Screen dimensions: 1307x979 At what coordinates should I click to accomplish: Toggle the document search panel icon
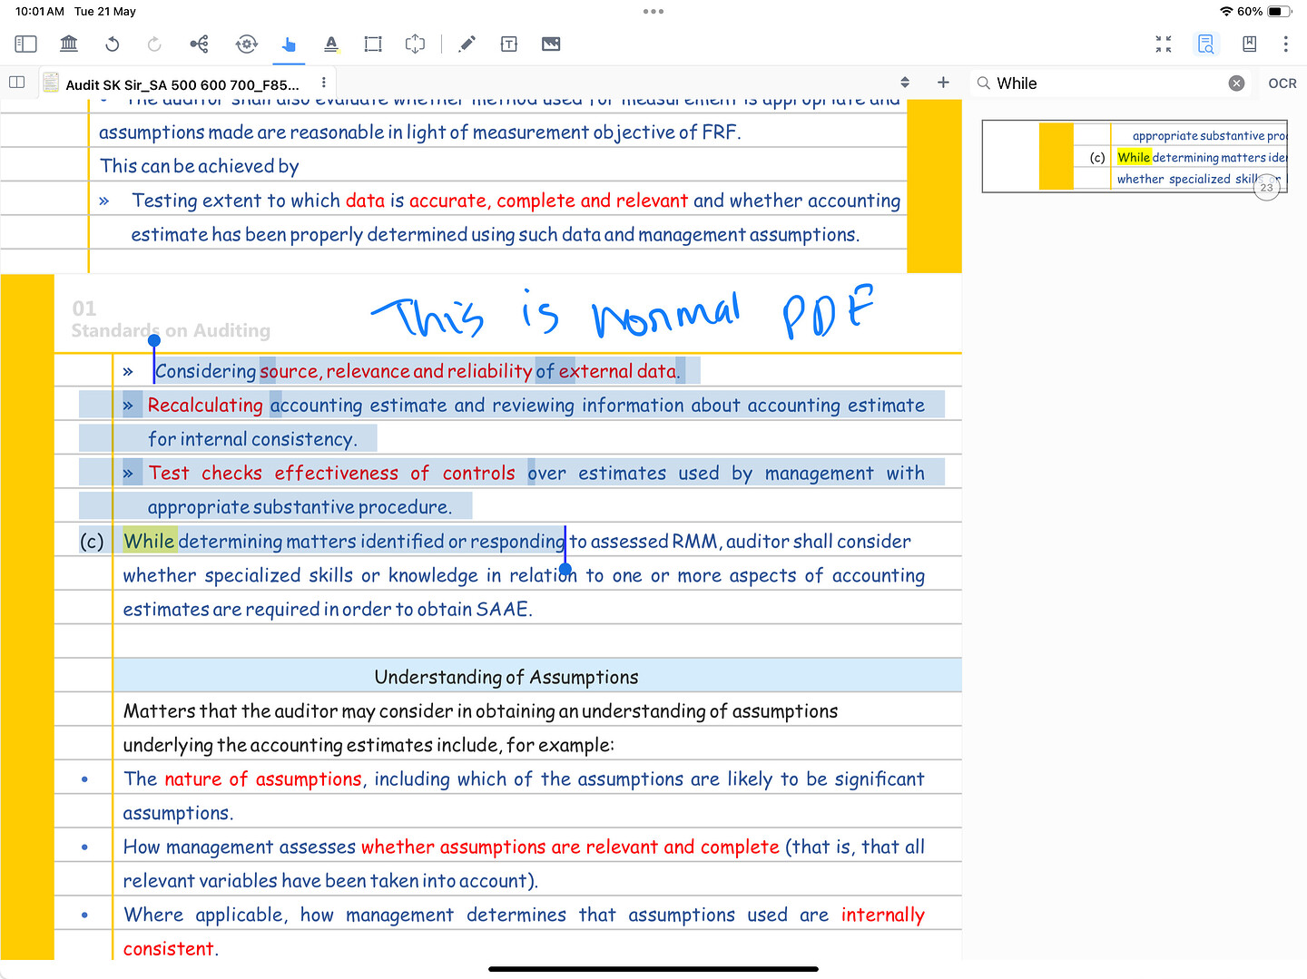pyautogui.click(x=1206, y=44)
